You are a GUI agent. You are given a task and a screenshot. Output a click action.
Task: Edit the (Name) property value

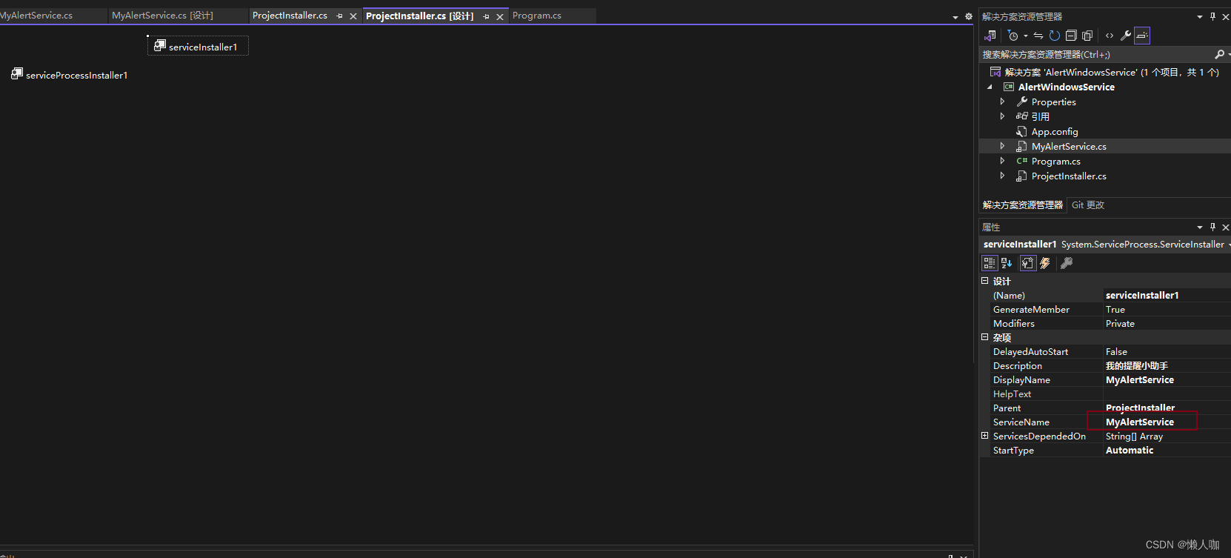(1167, 295)
